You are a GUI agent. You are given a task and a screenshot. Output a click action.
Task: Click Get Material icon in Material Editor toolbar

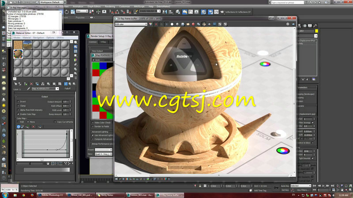coord(15,84)
